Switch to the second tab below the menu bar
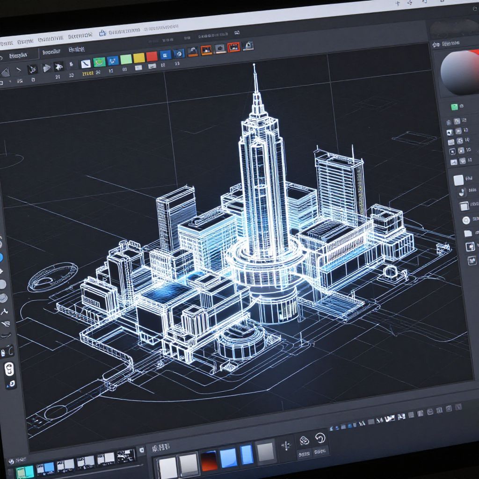This screenshot has height=479, width=479. coord(51,52)
